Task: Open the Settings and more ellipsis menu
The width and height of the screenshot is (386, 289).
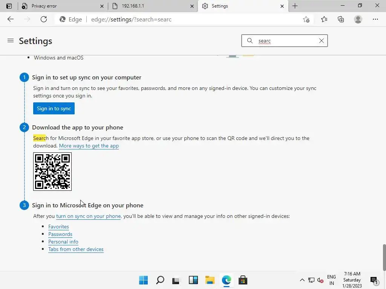Action: (x=375, y=20)
